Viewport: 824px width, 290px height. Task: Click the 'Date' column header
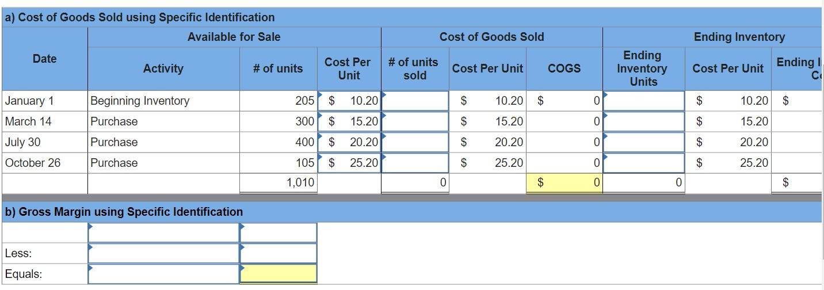click(x=44, y=59)
